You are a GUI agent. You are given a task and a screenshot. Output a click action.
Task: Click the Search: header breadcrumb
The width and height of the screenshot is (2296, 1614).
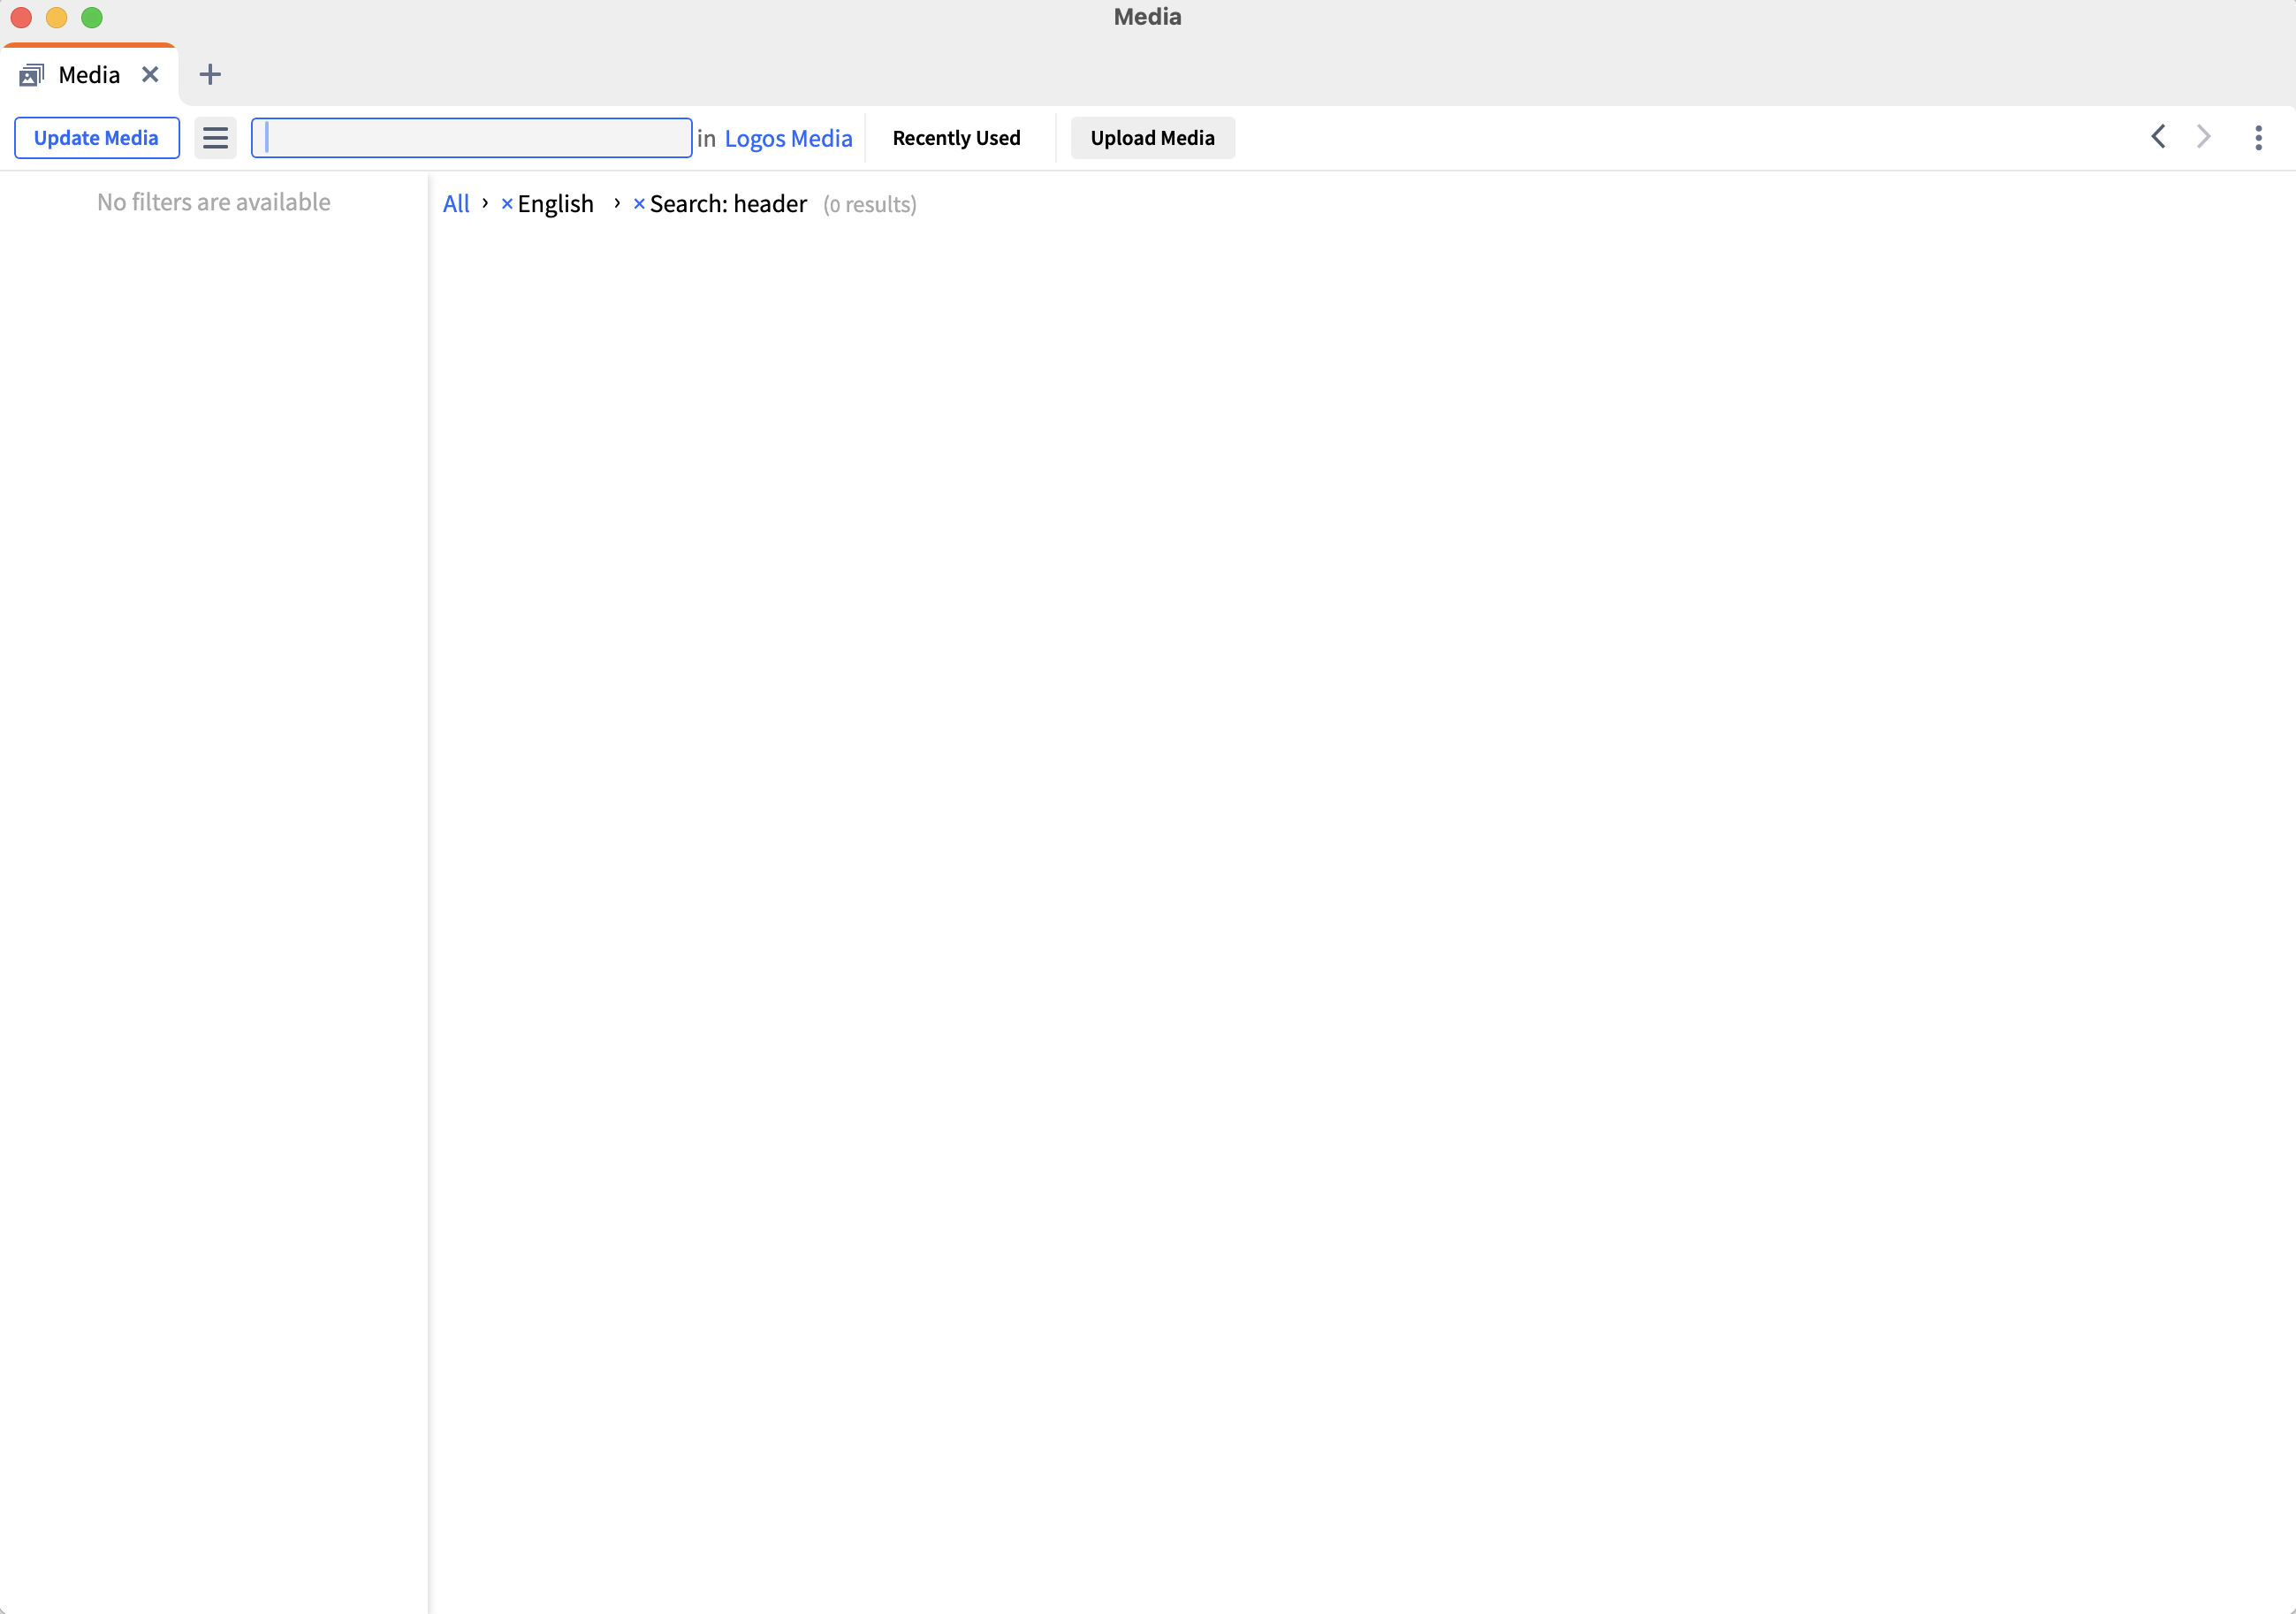728,204
